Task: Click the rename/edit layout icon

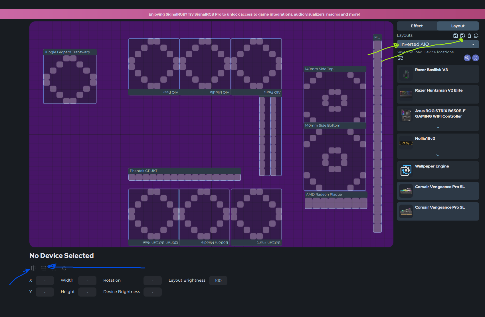Action: click(462, 36)
